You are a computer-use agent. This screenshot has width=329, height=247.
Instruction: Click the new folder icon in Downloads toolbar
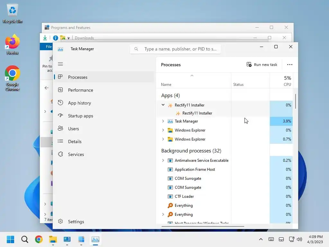(63, 38)
